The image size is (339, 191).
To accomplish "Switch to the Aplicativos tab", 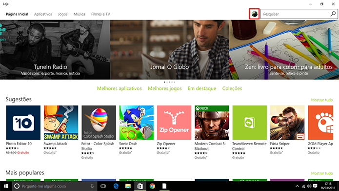I will click(x=43, y=14).
